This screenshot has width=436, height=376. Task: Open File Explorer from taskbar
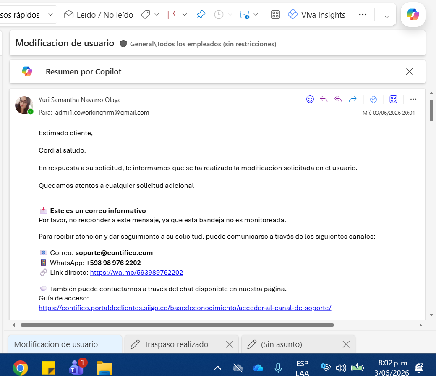[x=104, y=368]
